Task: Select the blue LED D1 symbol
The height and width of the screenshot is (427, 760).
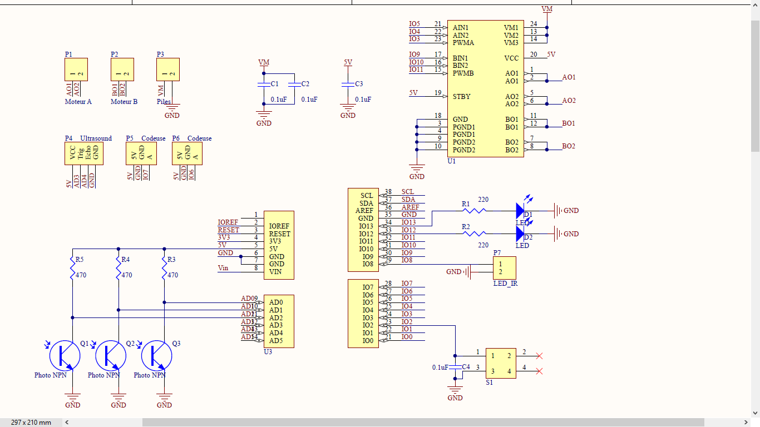Action: click(x=520, y=211)
